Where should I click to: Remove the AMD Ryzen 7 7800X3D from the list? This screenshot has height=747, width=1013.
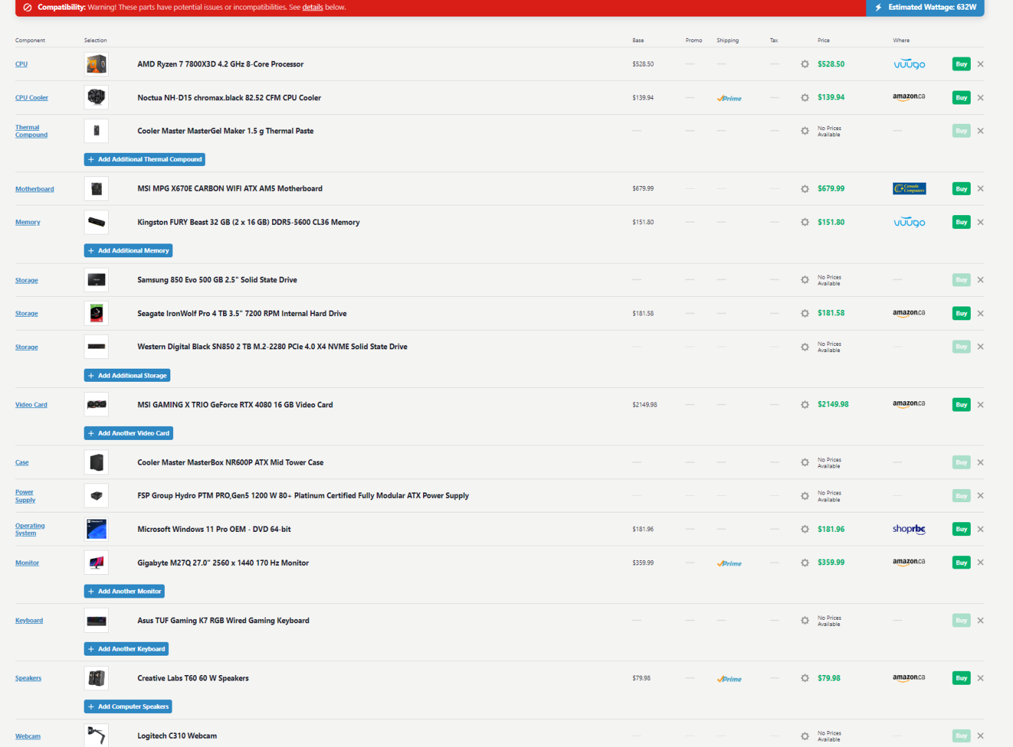click(980, 64)
